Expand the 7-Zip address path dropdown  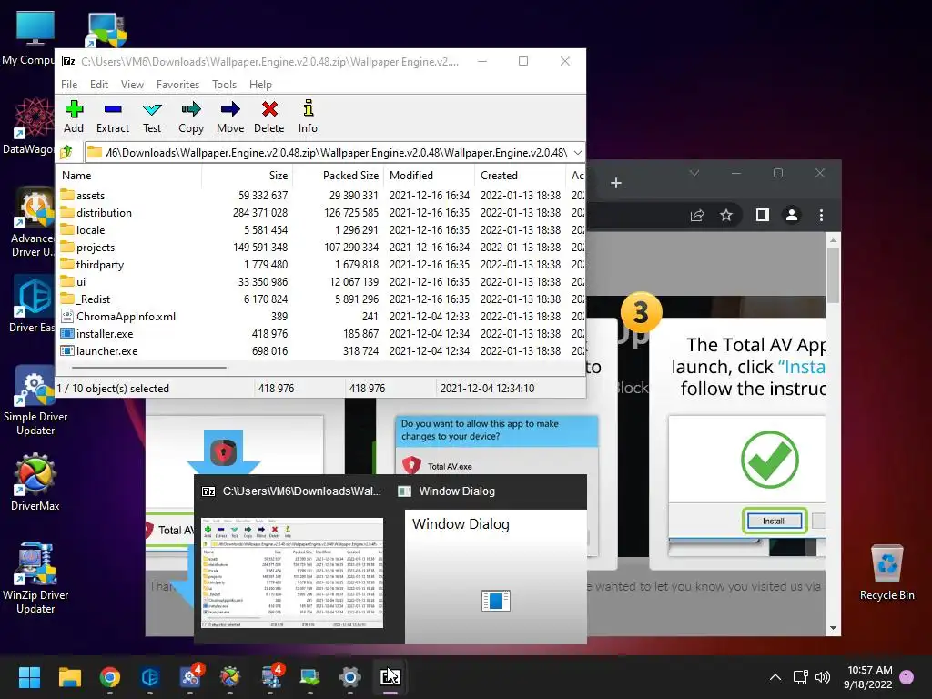click(578, 153)
